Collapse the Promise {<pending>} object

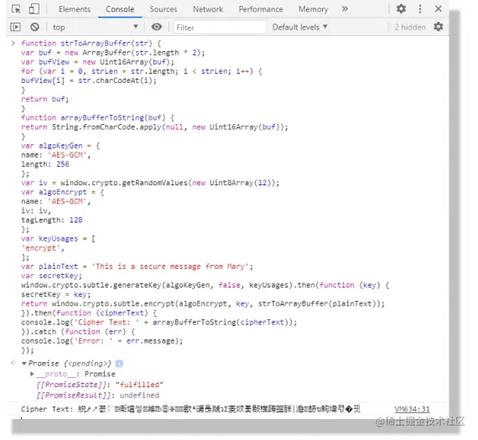[23, 364]
